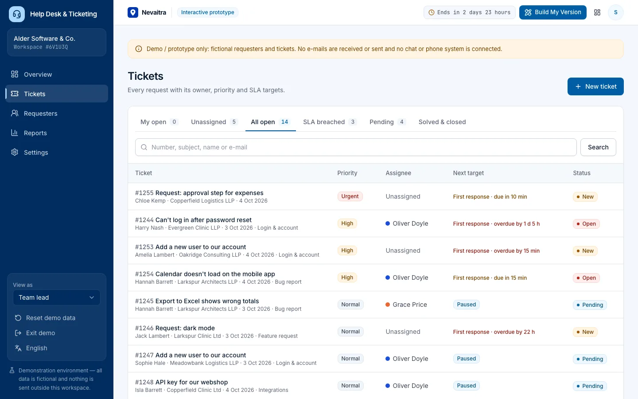The width and height of the screenshot is (638, 399).
Task: Go to Overview in the sidebar
Action: coord(57,74)
